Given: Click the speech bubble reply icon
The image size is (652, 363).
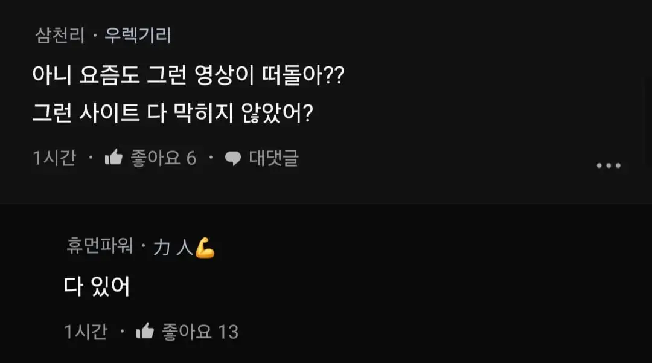Looking at the screenshot, I should tap(232, 158).
